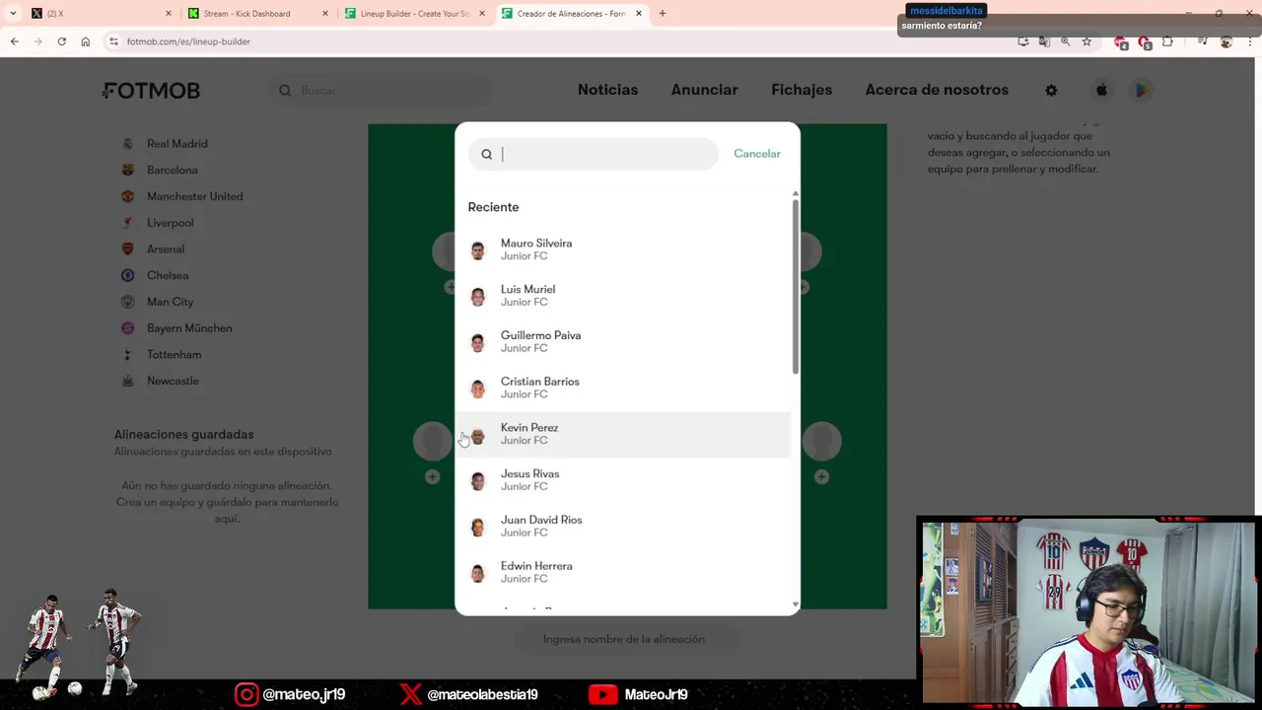The height and width of the screenshot is (710, 1262).
Task: Click the browser home button
Action: click(86, 41)
